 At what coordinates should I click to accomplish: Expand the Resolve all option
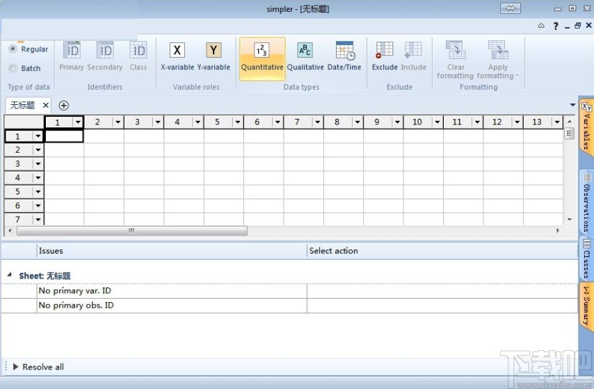click(16, 367)
